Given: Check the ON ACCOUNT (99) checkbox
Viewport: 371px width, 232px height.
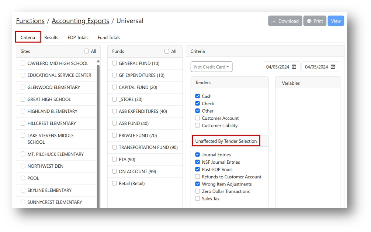Looking at the screenshot, I should coord(115,171).
